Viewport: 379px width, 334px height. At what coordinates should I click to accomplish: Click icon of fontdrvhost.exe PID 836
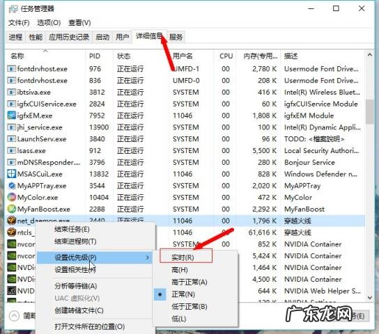click(x=11, y=80)
